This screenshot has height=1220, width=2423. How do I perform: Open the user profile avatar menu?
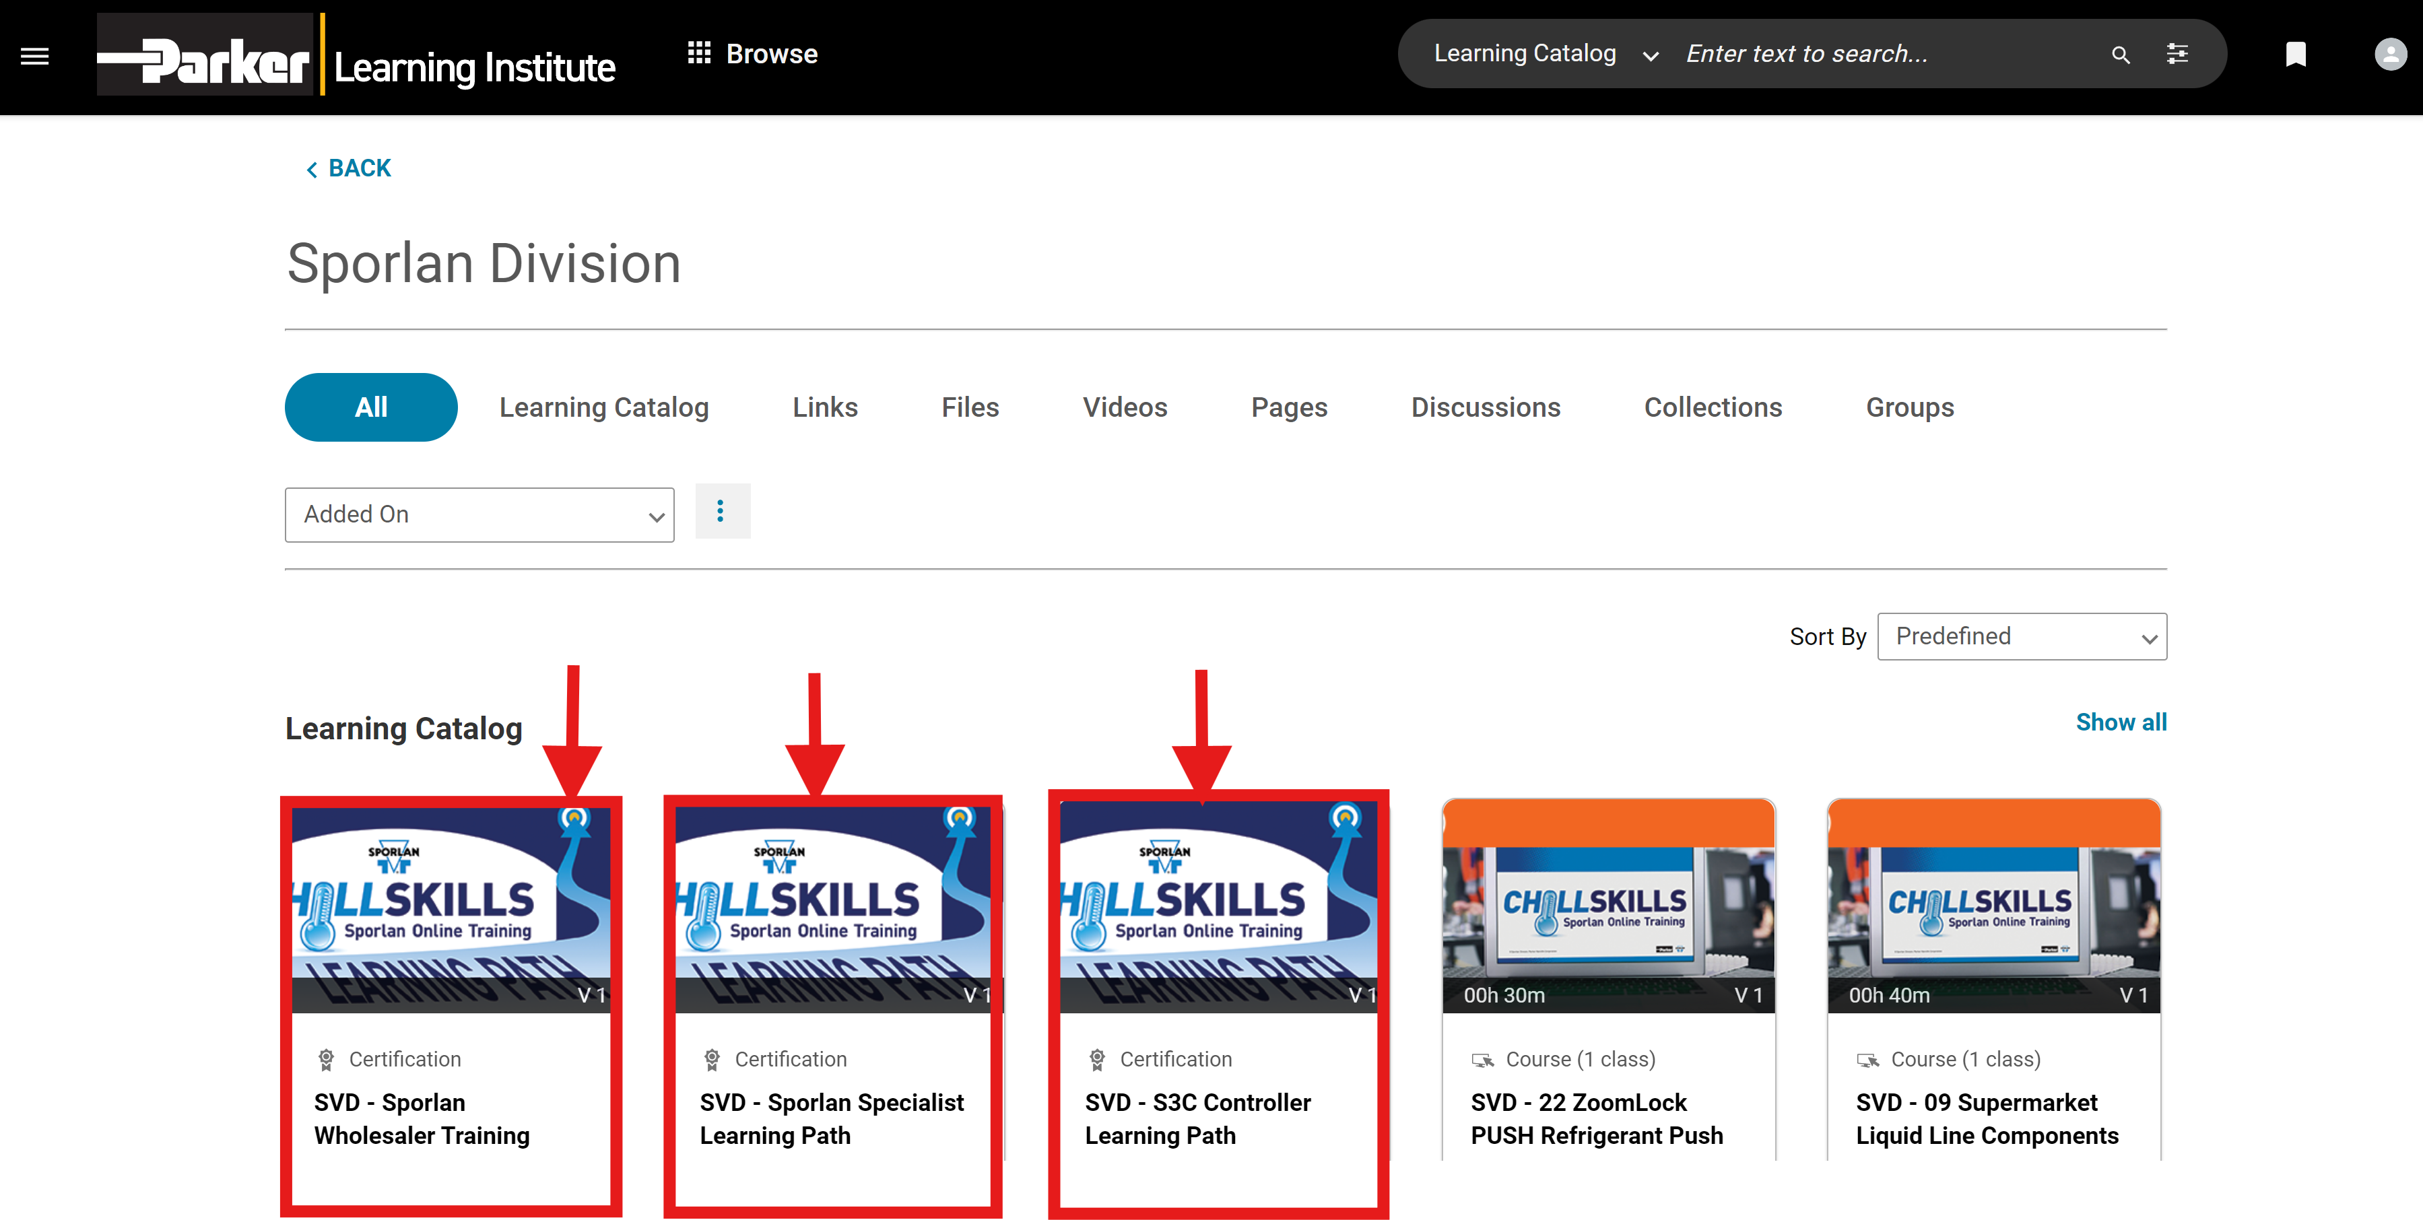[2389, 54]
